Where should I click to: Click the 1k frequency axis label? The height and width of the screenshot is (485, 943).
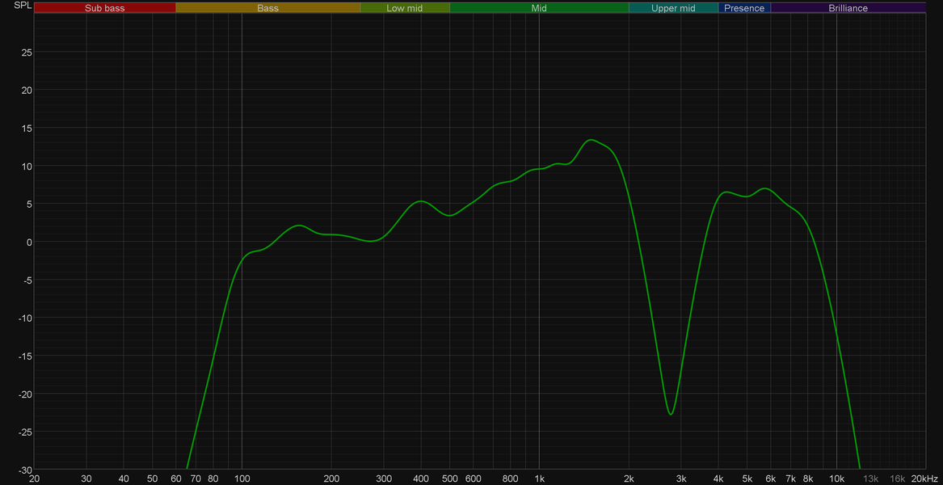click(x=539, y=479)
